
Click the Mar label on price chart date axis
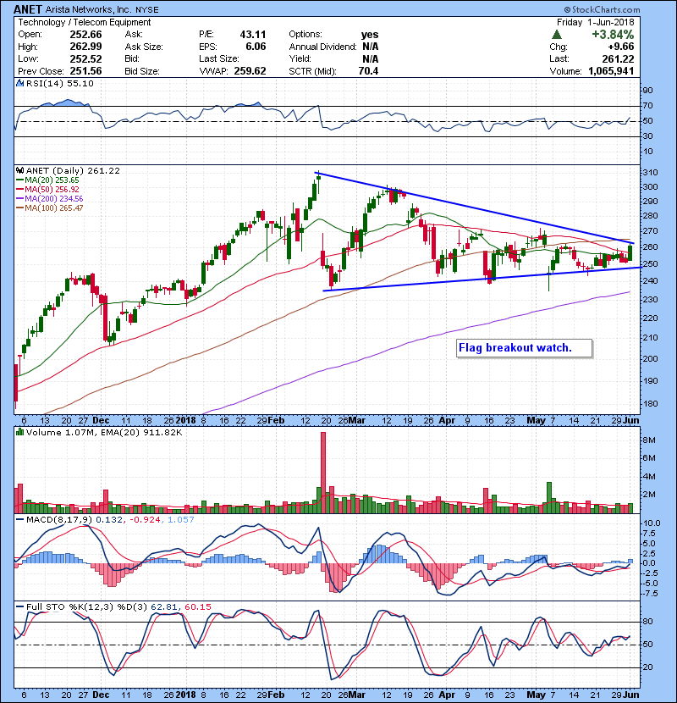tap(356, 421)
